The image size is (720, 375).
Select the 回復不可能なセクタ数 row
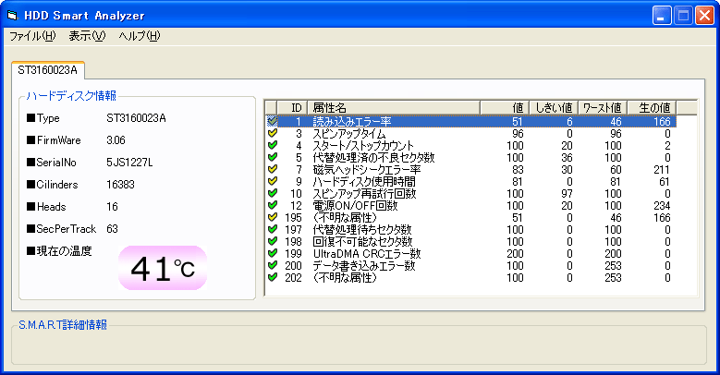[x=471, y=241]
